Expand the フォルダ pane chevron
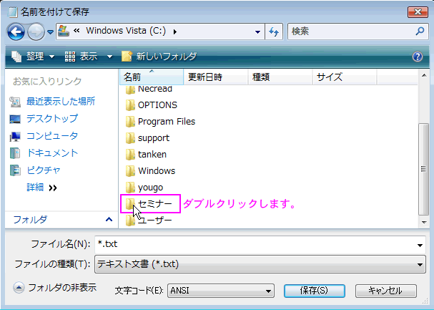434x310 pixels. tap(109, 220)
